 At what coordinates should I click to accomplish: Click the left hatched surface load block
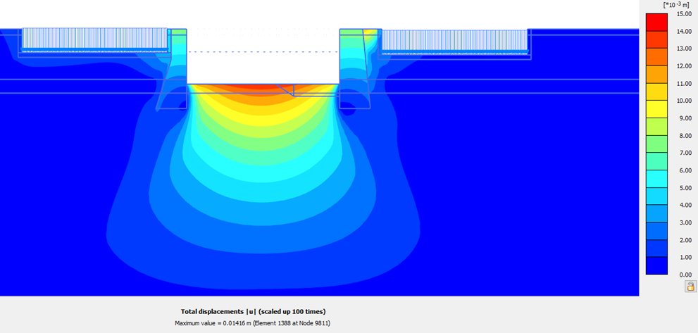point(95,39)
